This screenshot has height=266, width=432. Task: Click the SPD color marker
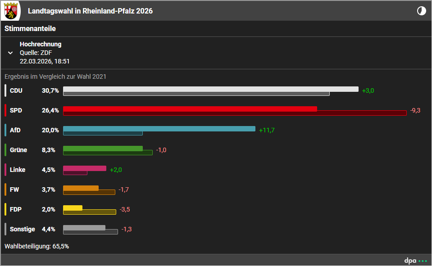click(x=5, y=110)
